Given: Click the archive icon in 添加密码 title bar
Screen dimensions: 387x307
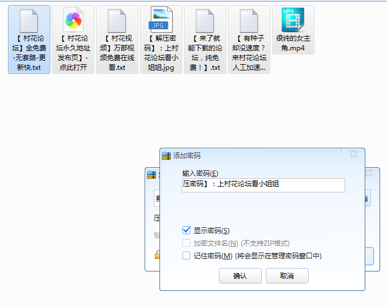Looking at the screenshot, I should pyautogui.click(x=166, y=155).
